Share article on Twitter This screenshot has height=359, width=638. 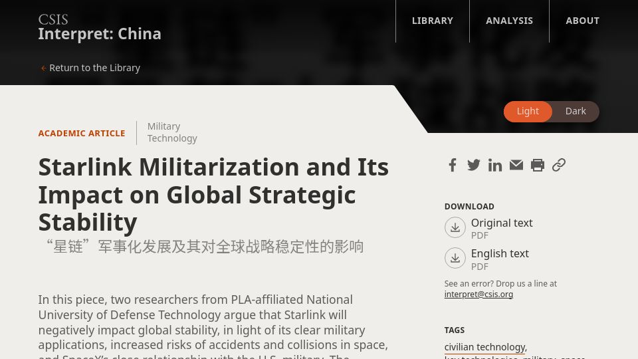(474, 166)
